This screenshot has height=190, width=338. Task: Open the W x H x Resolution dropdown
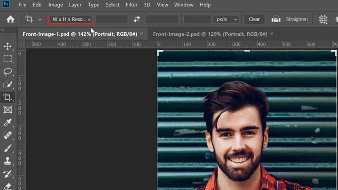(71, 19)
